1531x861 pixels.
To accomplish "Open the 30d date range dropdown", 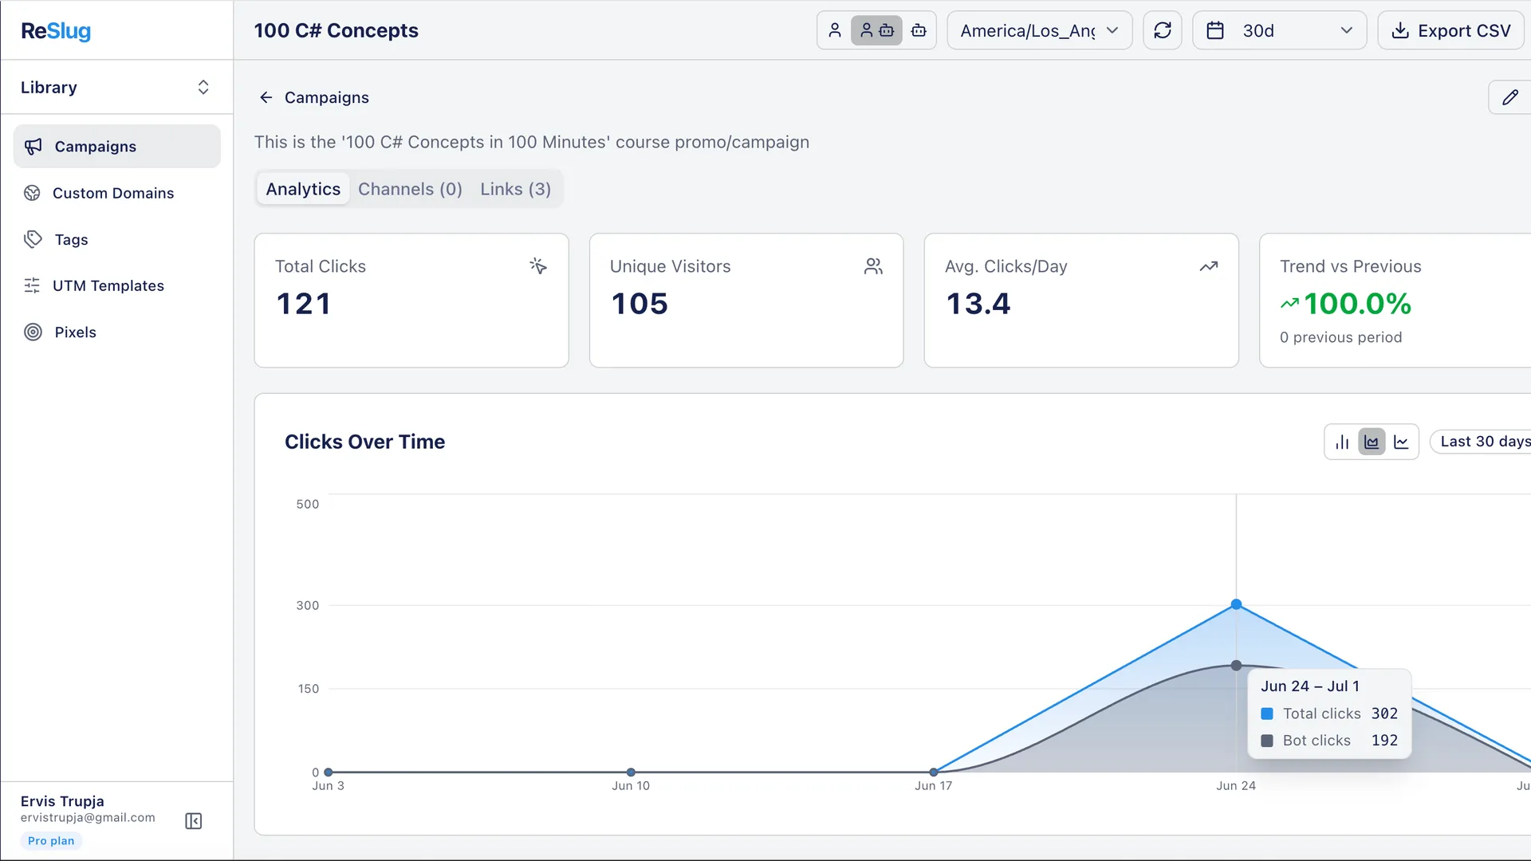I will pyautogui.click(x=1279, y=30).
